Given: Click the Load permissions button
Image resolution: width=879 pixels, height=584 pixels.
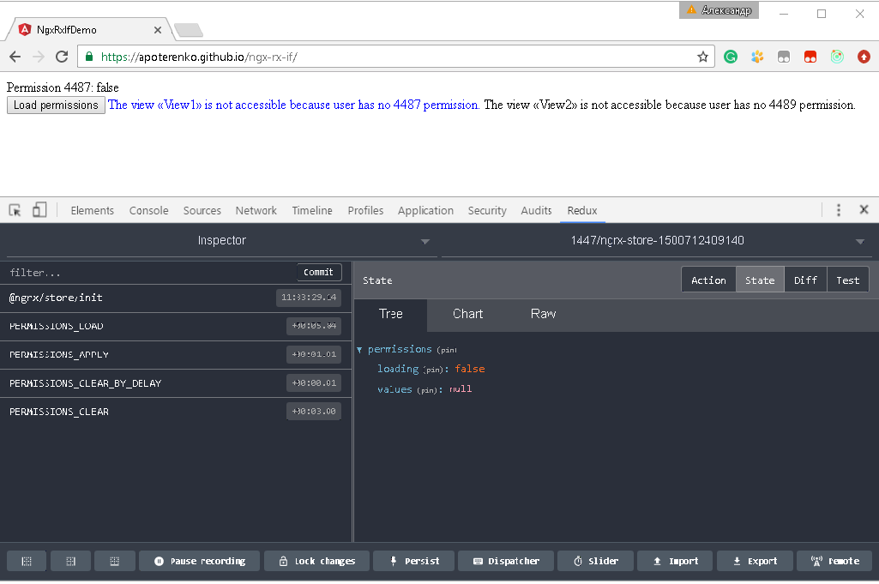Looking at the screenshot, I should (x=56, y=105).
